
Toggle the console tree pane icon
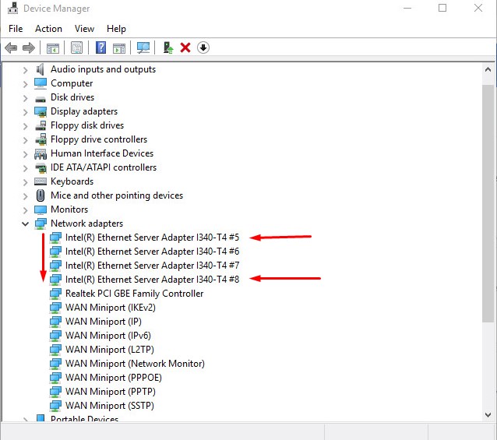tap(53, 48)
